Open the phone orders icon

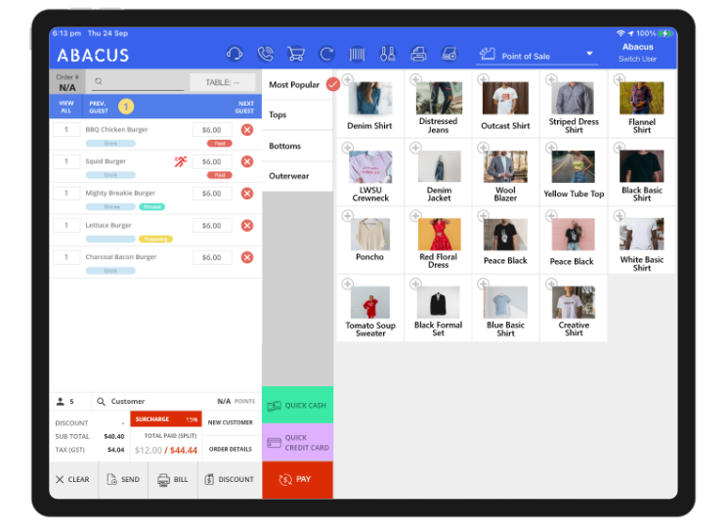pos(265,54)
